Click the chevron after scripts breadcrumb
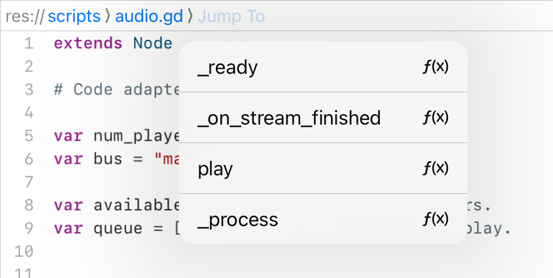This screenshot has width=553, height=278. [x=107, y=17]
